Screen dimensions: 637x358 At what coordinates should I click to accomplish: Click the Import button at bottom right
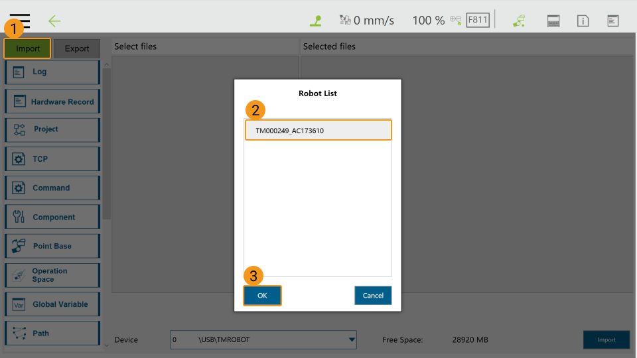point(606,339)
